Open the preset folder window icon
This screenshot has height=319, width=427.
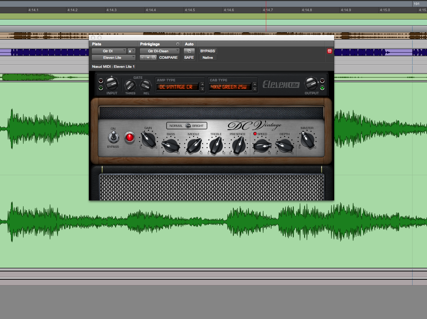pyautogui.click(x=154, y=58)
